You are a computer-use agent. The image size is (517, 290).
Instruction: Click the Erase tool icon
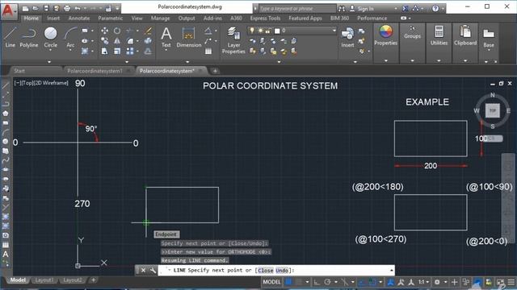click(x=148, y=31)
